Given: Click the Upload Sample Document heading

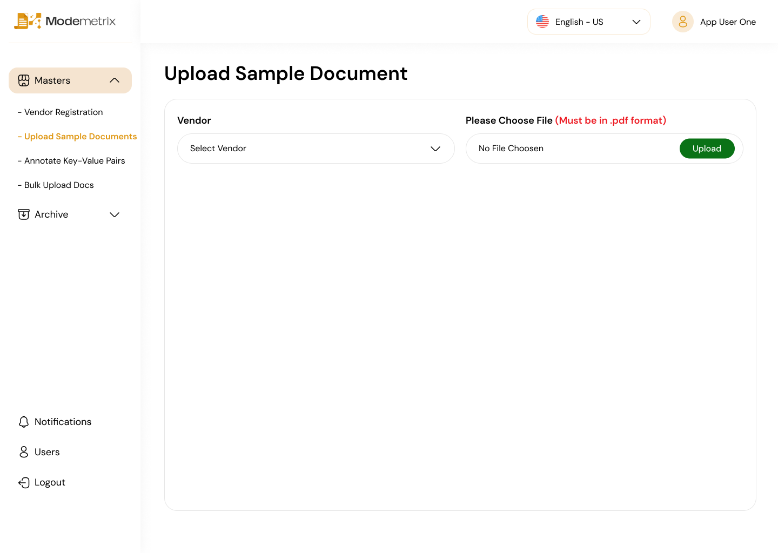Looking at the screenshot, I should pos(286,73).
